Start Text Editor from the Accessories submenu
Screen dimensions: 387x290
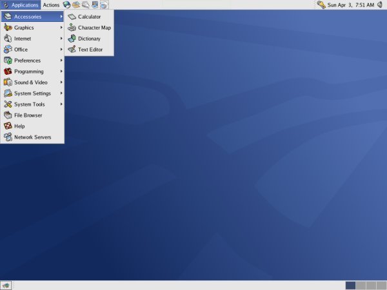tap(89, 50)
